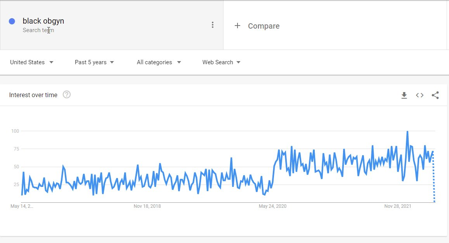The width and height of the screenshot is (449, 243).
Task: Click the May 24, 2020 axis label
Action: [x=272, y=206]
